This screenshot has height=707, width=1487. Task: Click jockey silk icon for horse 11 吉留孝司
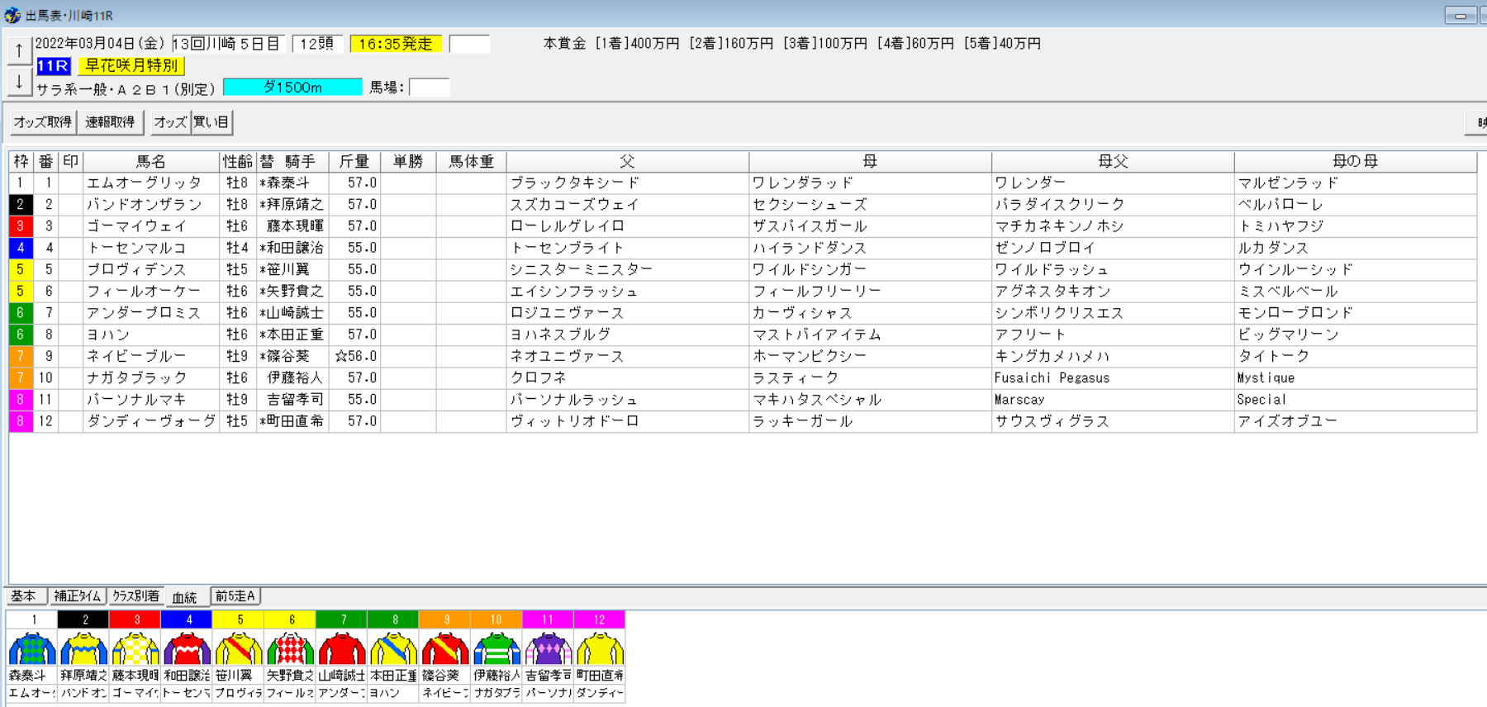[549, 648]
